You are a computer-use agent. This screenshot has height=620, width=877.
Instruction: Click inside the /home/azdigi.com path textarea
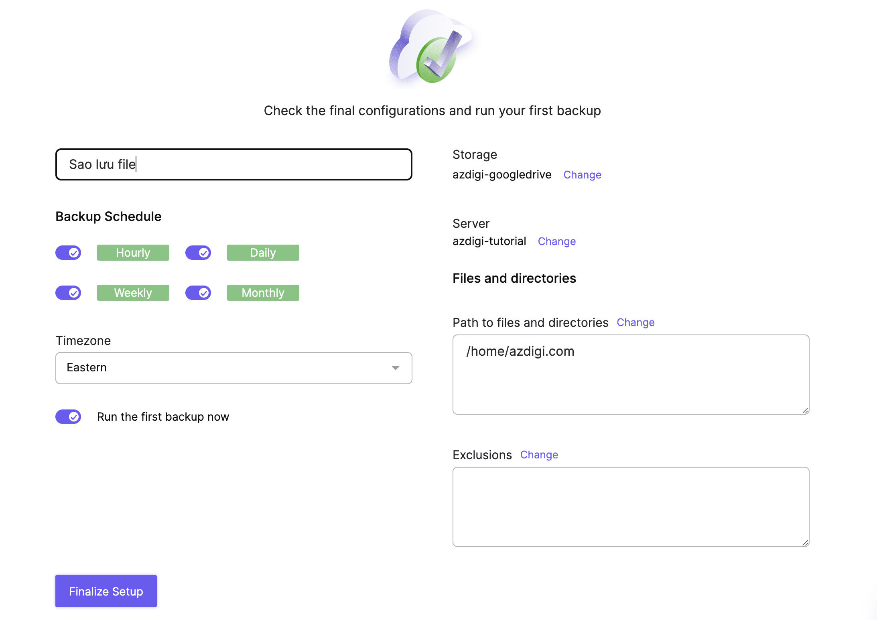tap(631, 374)
